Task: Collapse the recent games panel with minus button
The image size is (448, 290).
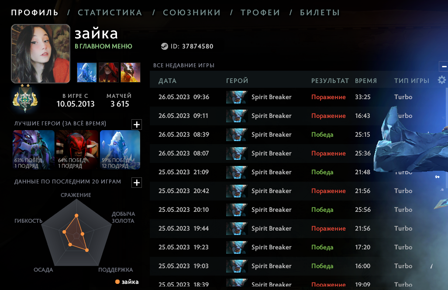Action: coord(444,66)
